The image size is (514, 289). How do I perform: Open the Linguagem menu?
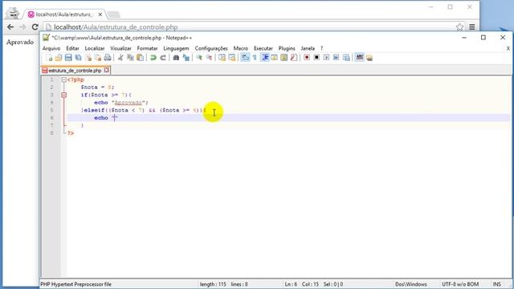pyautogui.click(x=176, y=48)
